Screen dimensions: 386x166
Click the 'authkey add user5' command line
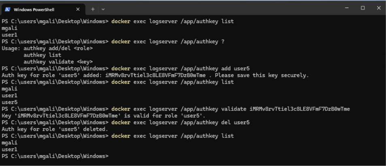(126, 69)
